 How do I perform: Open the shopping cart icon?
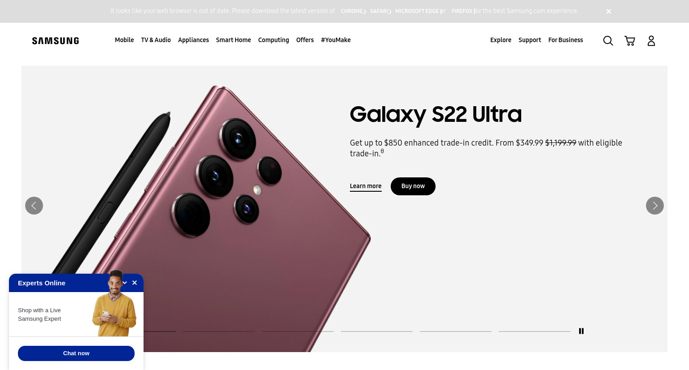tap(630, 41)
